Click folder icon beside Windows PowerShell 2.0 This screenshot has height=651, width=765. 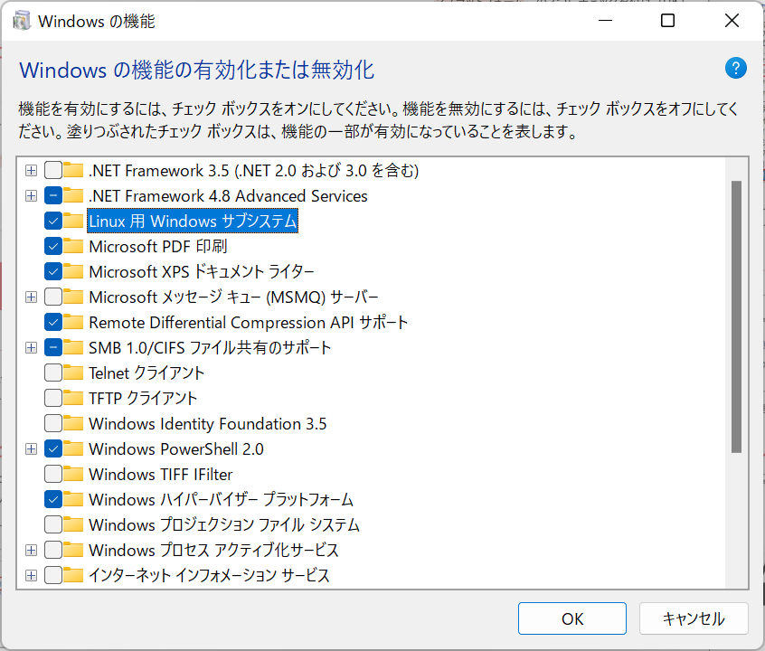[73, 448]
